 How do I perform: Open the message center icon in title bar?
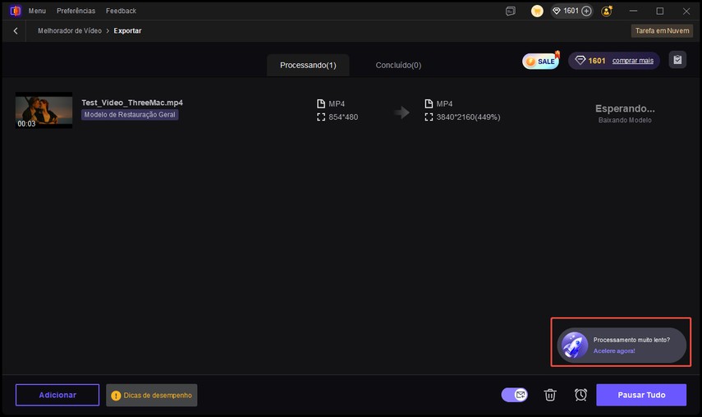click(x=511, y=11)
